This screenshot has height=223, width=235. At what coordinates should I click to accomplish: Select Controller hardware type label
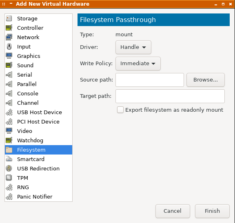[x=30, y=28]
